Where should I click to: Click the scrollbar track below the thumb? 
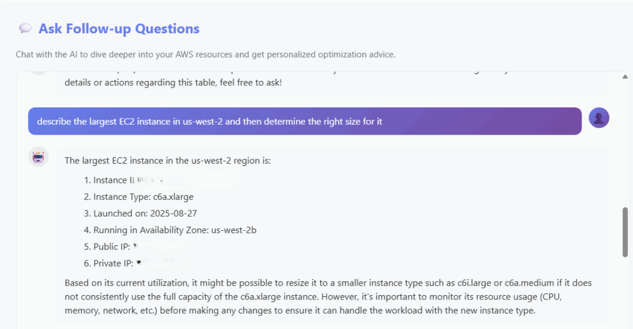click(x=625, y=290)
